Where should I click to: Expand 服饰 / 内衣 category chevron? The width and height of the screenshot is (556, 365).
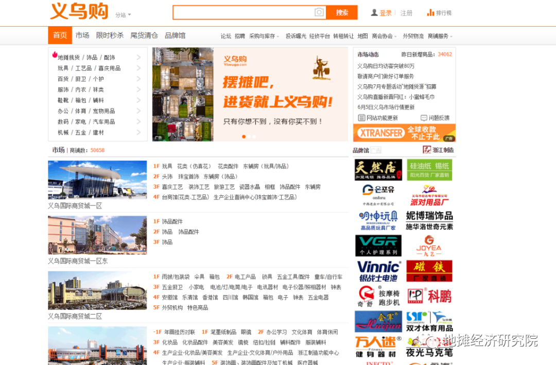(x=138, y=89)
